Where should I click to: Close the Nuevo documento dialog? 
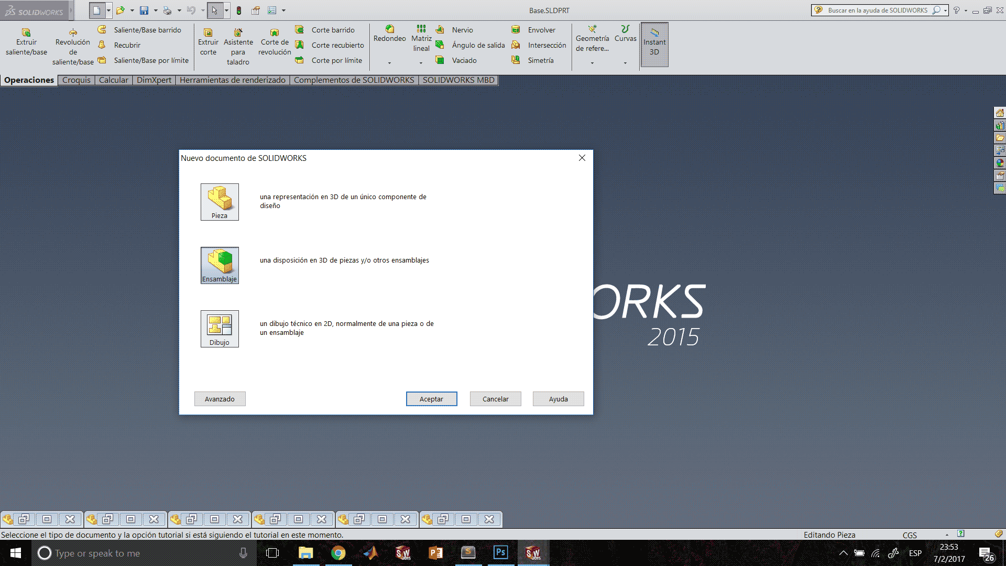tap(582, 158)
